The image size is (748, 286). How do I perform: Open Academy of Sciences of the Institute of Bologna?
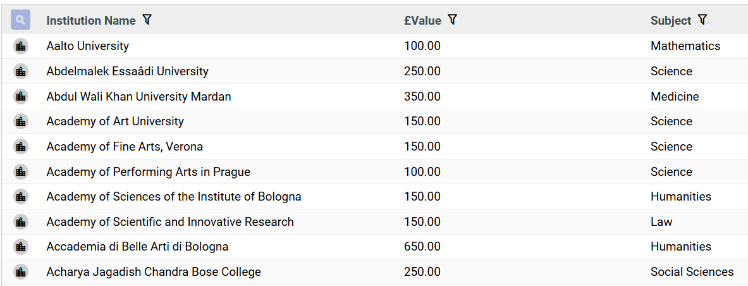[x=174, y=197]
